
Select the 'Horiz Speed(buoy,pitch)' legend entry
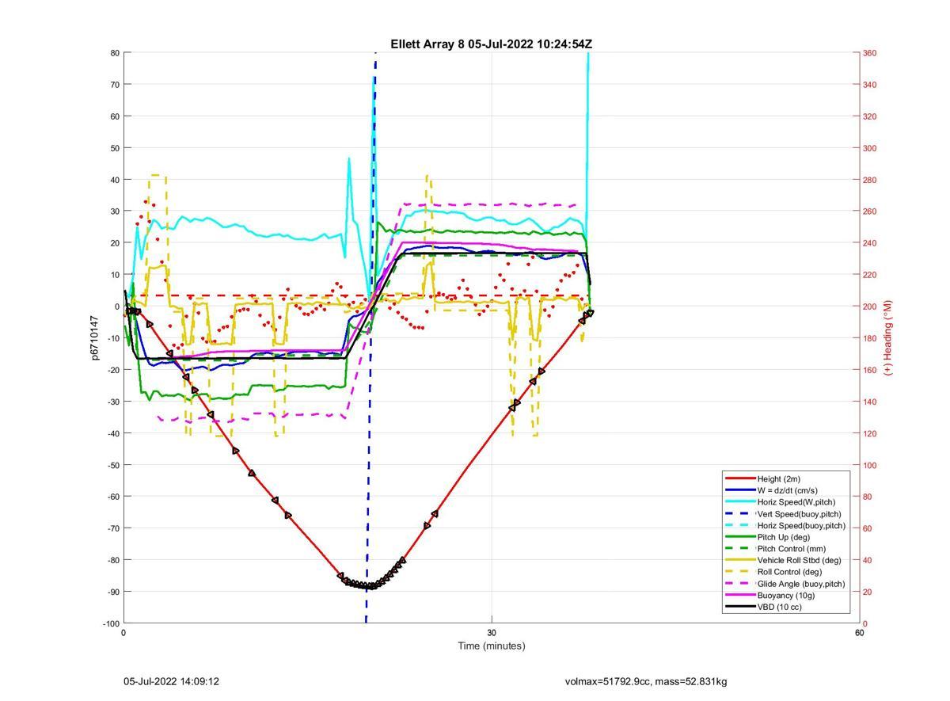(x=801, y=526)
